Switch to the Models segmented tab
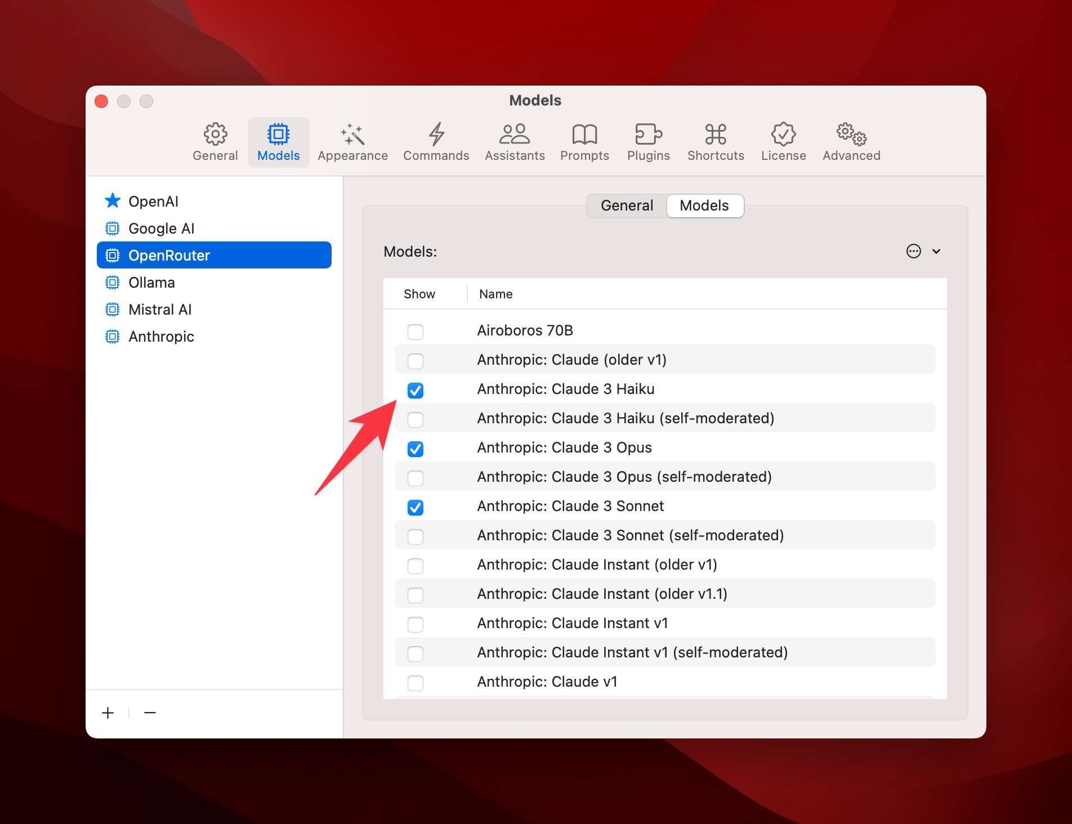Viewport: 1072px width, 824px height. pos(704,205)
